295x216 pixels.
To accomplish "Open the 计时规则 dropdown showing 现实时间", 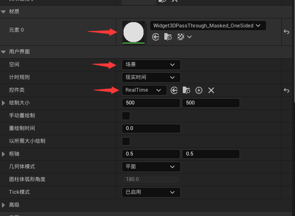I will (x=151, y=78).
